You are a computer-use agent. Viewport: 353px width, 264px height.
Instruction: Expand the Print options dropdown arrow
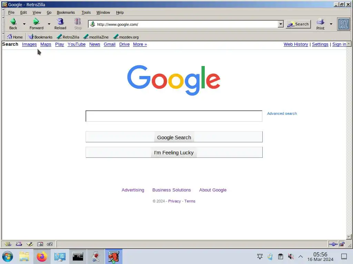331,24
